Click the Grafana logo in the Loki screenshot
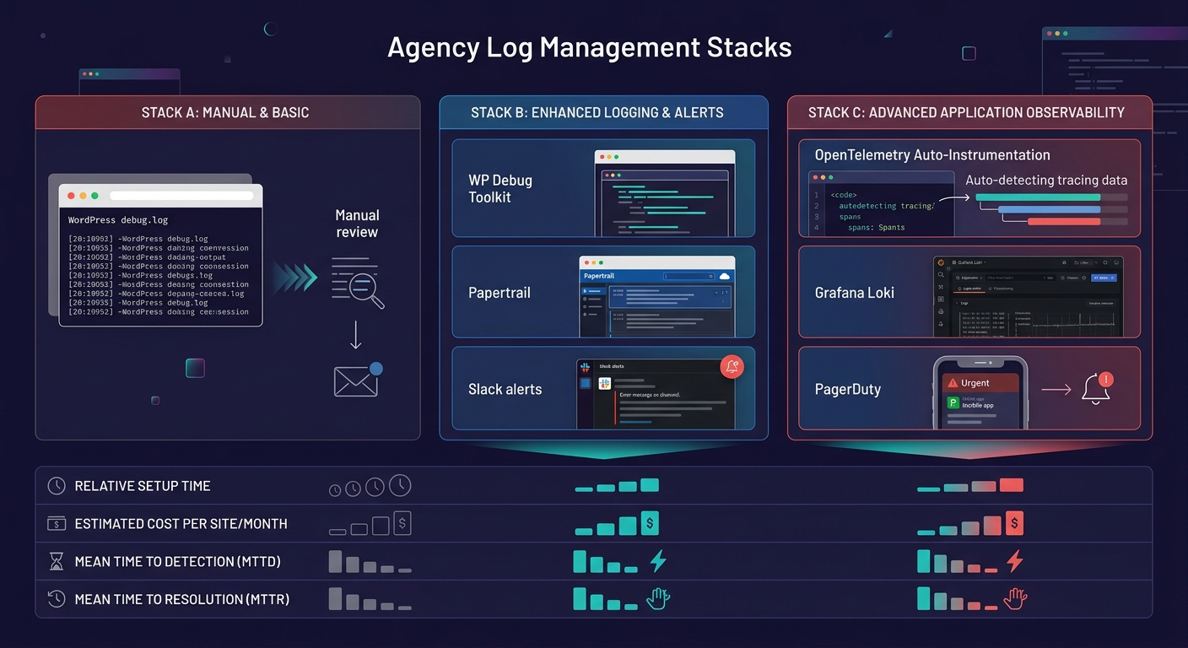This screenshot has height=648, width=1188. coord(941,262)
